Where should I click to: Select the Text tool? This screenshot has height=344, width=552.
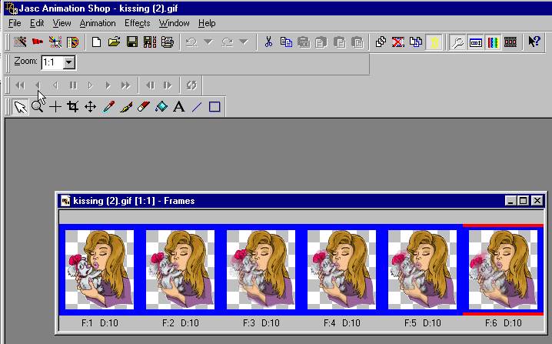pos(179,106)
